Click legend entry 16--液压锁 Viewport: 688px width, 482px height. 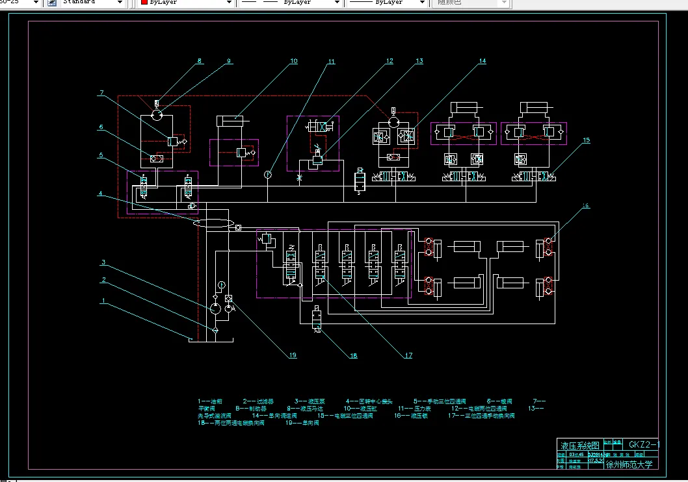(411, 415)
